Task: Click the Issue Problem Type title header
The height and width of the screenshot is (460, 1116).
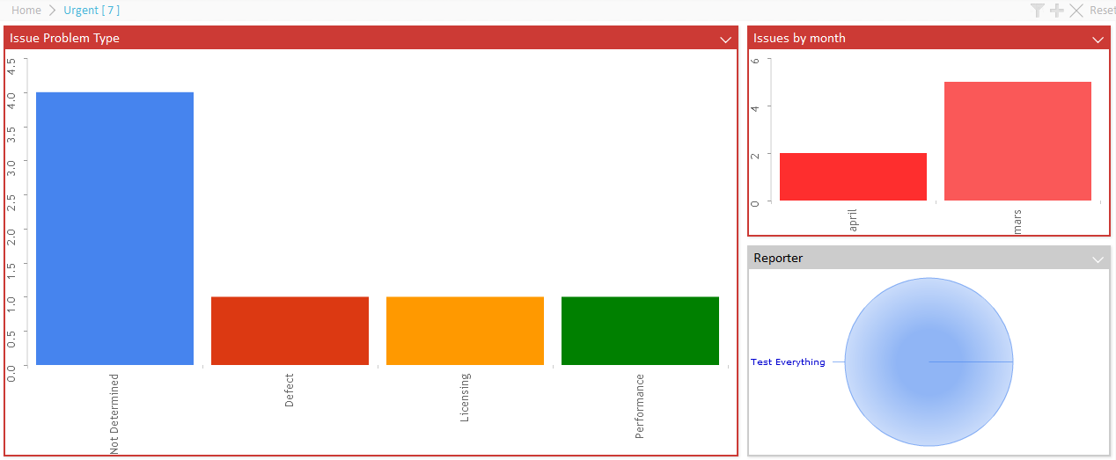Action: tap(65, 39)
